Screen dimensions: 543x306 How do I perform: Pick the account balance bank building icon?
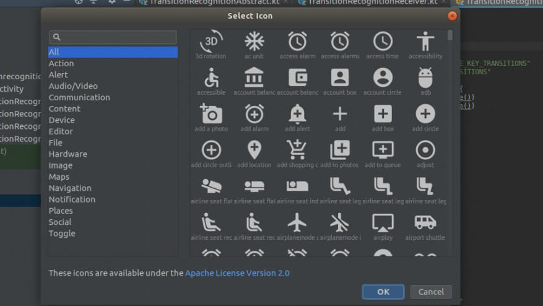coord(254,77)
